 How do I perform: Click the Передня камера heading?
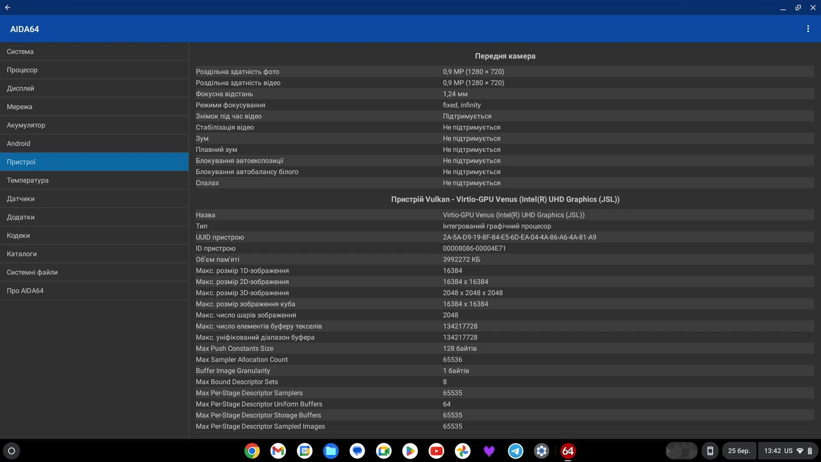pyautogui.click(x=505, y=56)
